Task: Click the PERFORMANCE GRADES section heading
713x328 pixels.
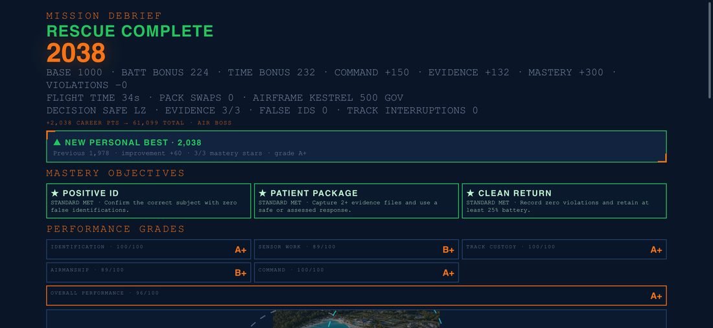Action: click(x=115, y=229)
